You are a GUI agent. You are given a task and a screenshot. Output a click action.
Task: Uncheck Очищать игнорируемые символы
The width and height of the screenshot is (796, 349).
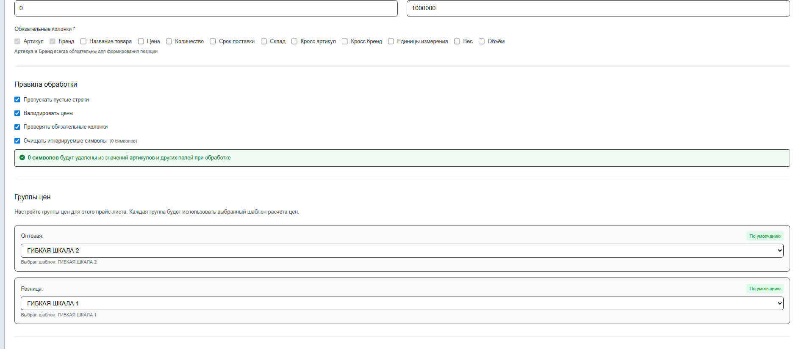coord(17,141)
